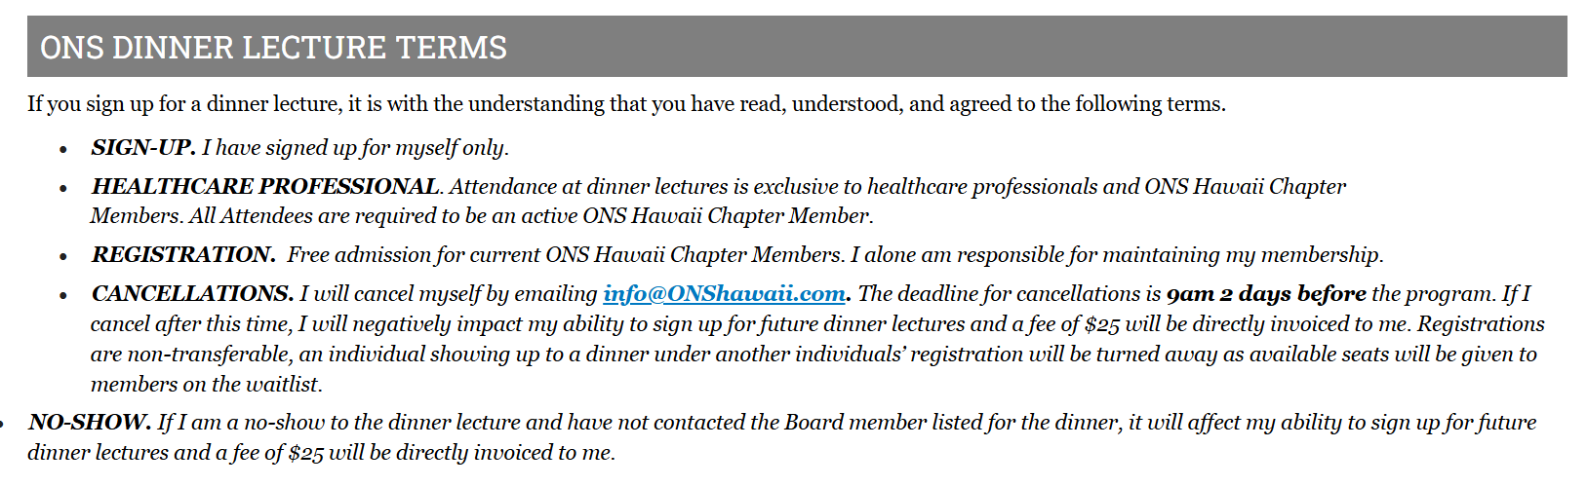Click the words "members on the waitlist"

206,385
